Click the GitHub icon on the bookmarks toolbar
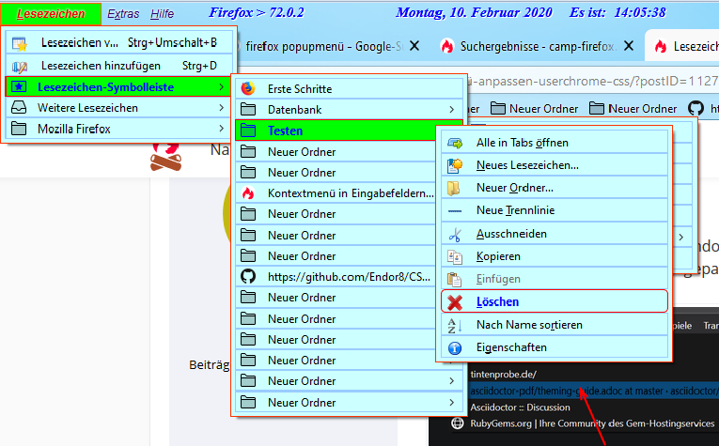This screenshot has height=446, width=719. 696,109
